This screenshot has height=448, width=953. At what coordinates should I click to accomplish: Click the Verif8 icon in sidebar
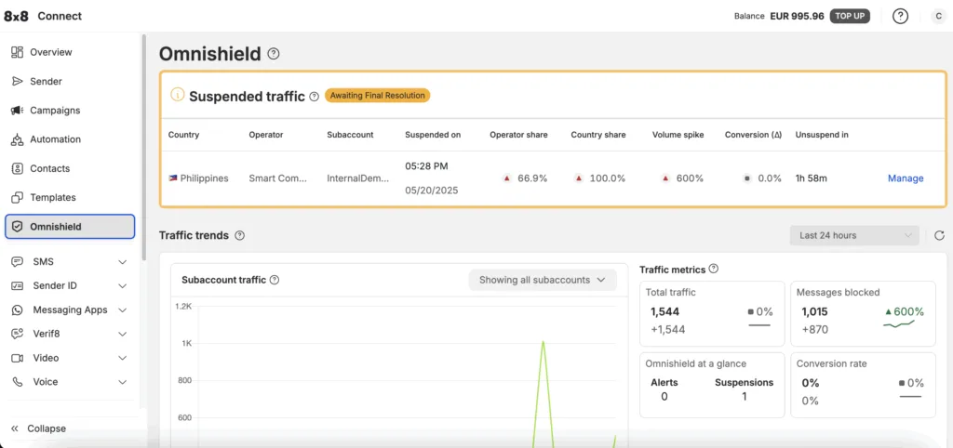coord(17,334)
